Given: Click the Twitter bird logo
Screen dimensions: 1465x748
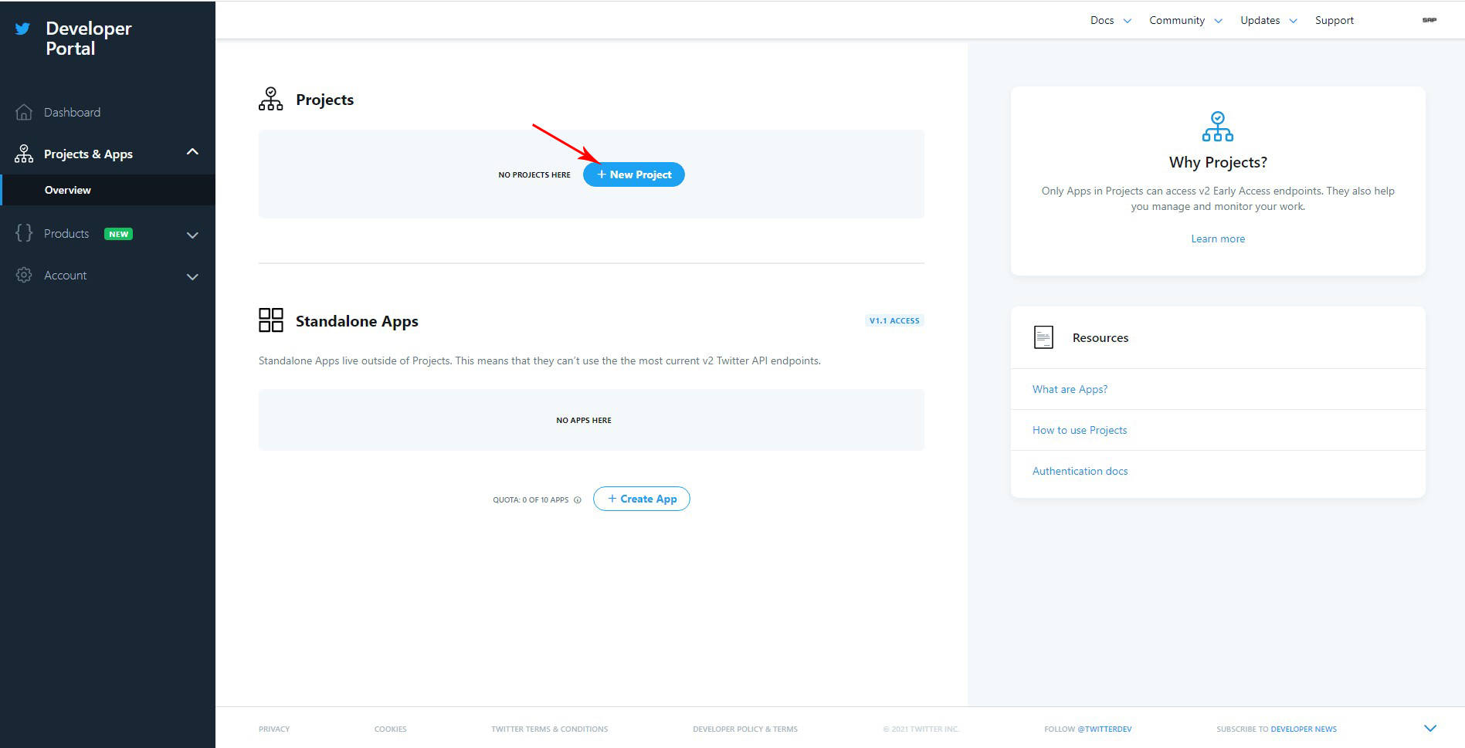Looking at the screenshot, I should (x=23, y=29).
